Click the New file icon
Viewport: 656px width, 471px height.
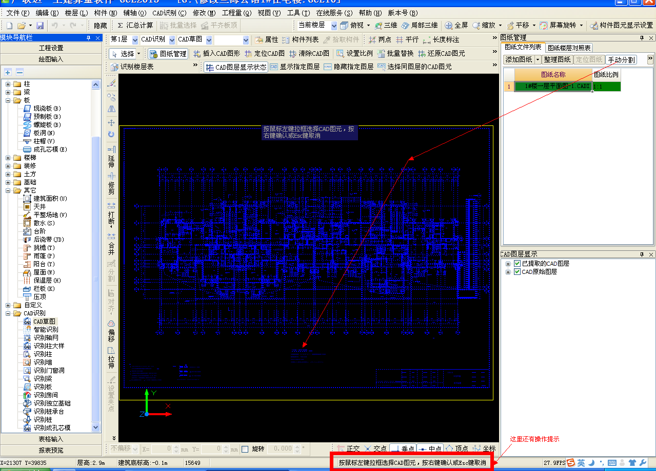(9, 25)
